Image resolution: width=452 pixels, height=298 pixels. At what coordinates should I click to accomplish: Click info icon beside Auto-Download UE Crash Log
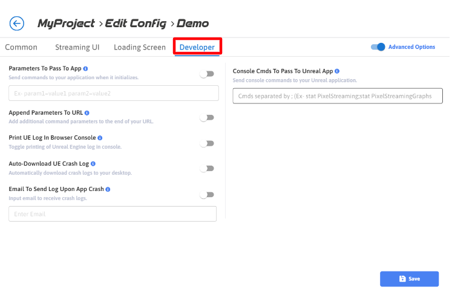click(x=93, y=164)
